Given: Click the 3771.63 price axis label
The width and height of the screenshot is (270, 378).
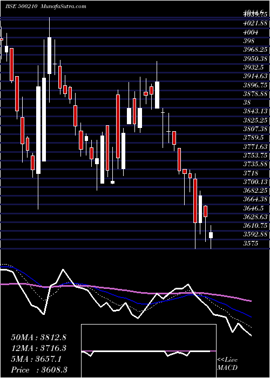Looking at the screenshot, I should 255,146.
